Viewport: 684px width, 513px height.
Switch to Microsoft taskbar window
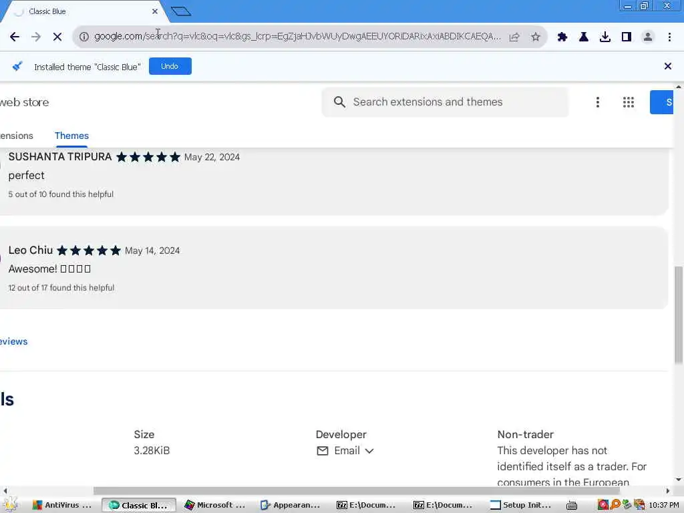click(x=215, y=505)
